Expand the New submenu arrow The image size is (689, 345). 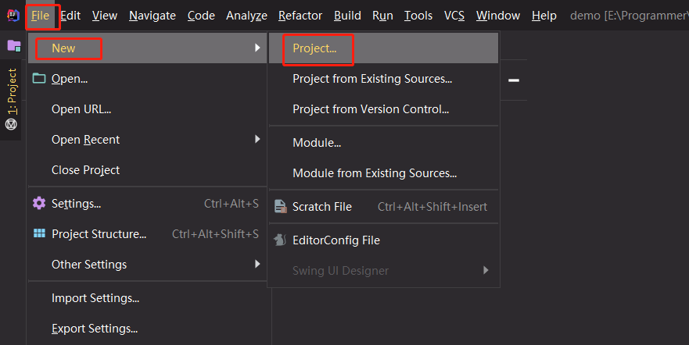[x=257, y=48]
